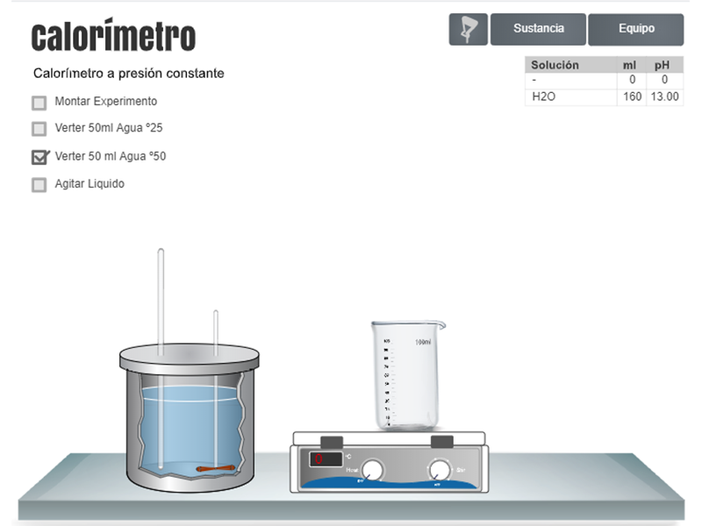The width and height of the screenshot is (702, 526).
Task: Click the tall thermometer rod in calorimeter
Action: pyautogui.click(x=161, y=298)
